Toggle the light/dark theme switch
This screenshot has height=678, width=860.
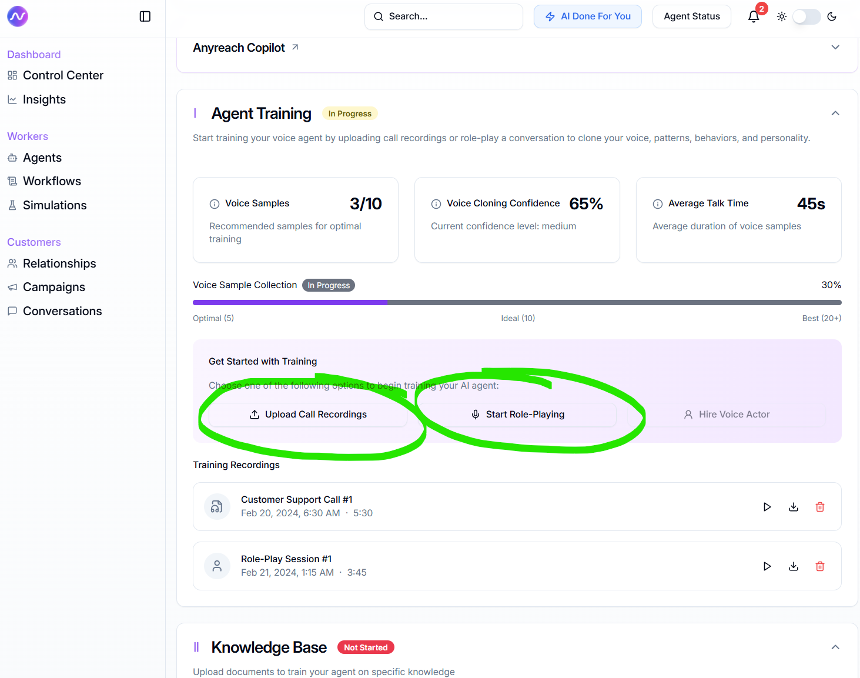[x=807, y=16]
